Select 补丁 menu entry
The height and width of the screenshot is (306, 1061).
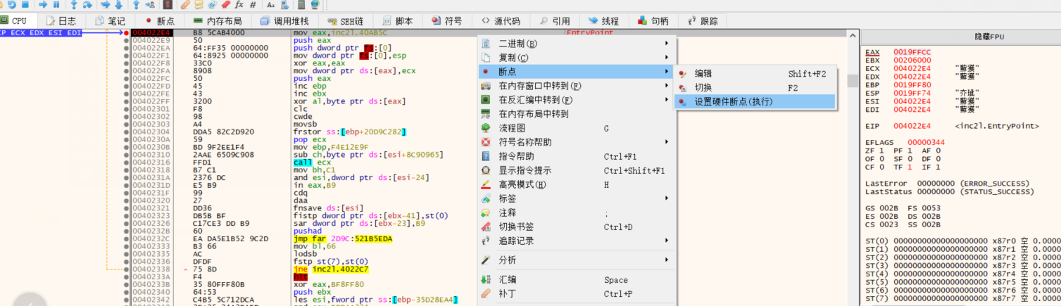575,294
